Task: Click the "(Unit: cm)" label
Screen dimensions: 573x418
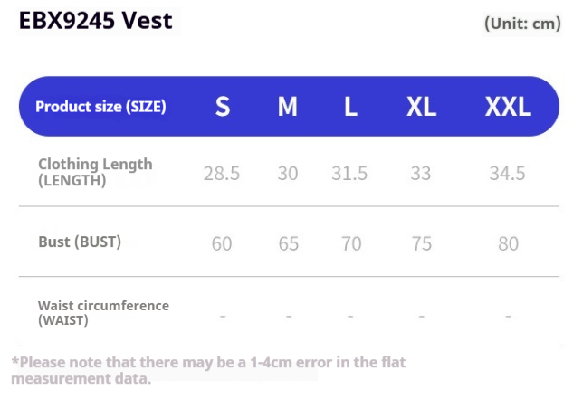Action: click(522, 24)
